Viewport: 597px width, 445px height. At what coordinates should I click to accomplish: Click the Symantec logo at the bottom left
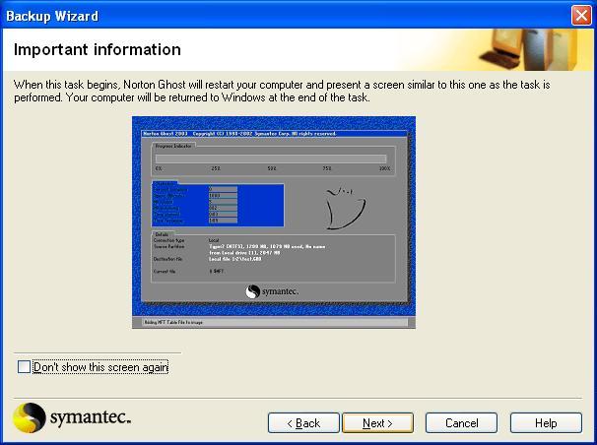pyautogui.click(x=72, y=417)
